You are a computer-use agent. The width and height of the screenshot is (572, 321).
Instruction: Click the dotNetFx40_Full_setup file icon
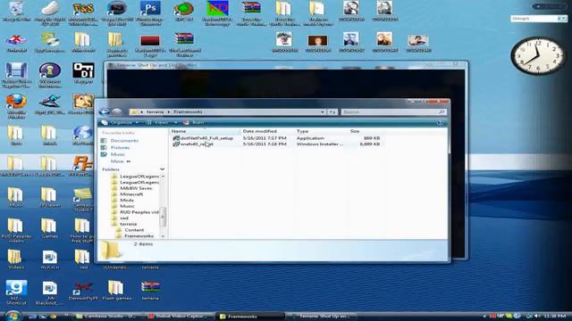tap(176, 138)
